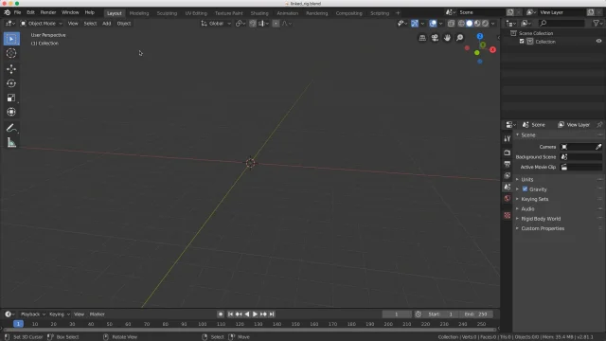Toggle auto keying record button
This screenshot has width=606, height=341.
coord(221,314)
